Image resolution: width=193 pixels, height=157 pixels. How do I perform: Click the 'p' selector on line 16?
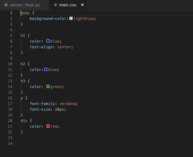(22, 98)
